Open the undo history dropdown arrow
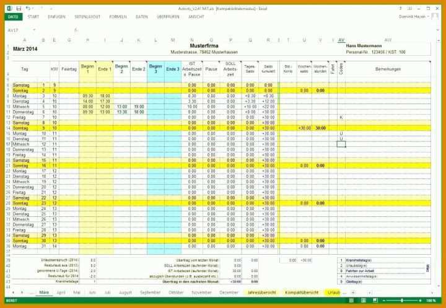 (x=32, y=9)
